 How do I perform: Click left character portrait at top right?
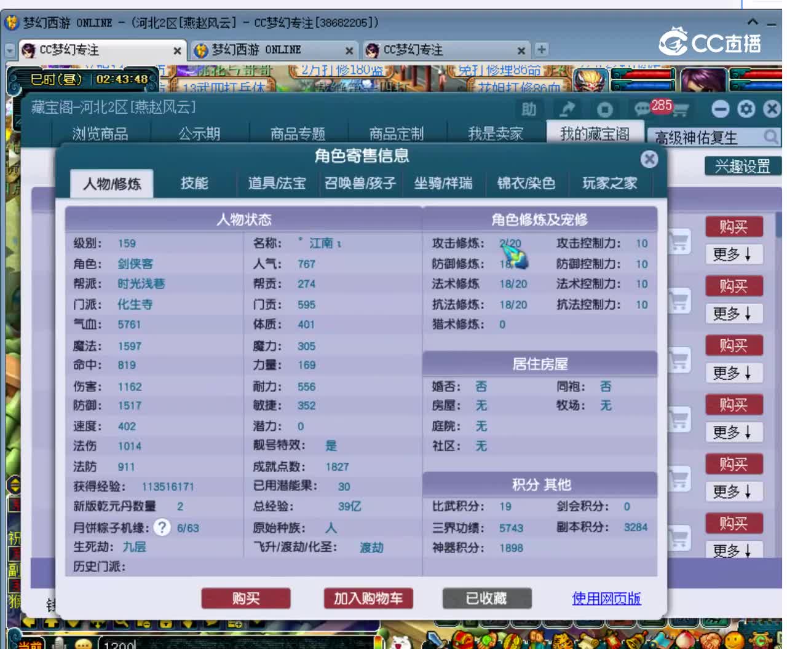(x=590, y=81)
